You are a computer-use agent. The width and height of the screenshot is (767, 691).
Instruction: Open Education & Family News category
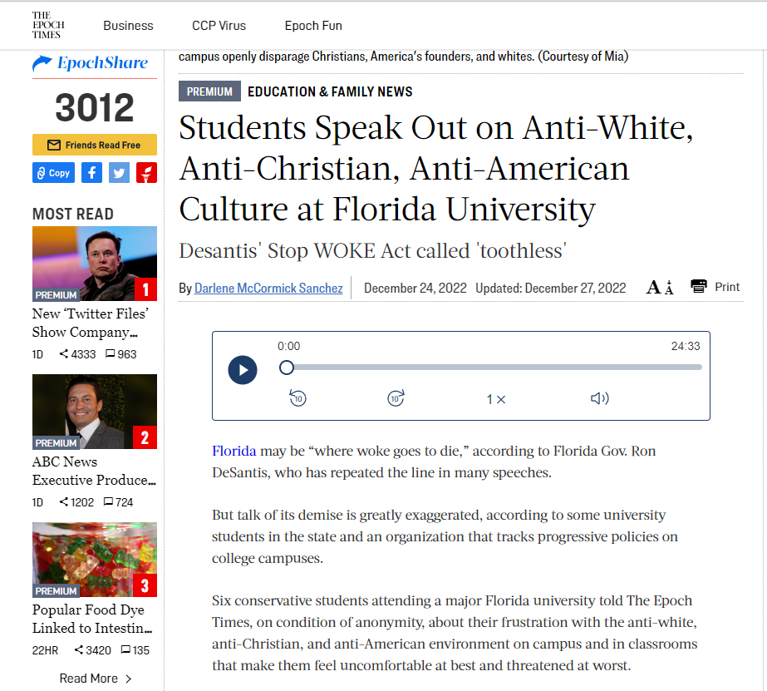coord(330,91)
